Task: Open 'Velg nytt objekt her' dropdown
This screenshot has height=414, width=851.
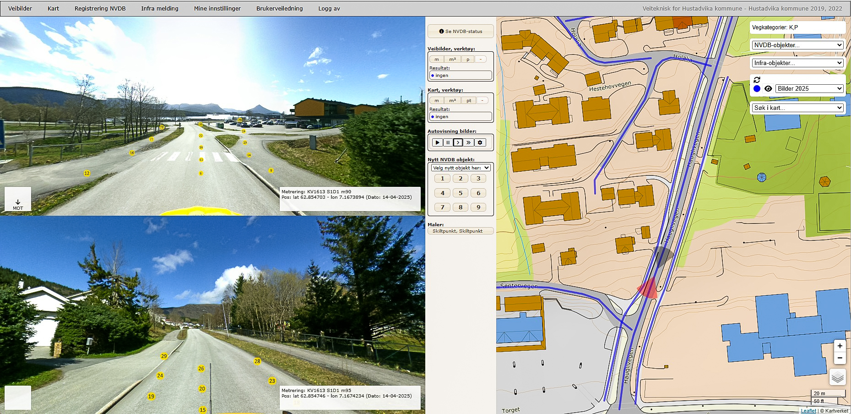Action: 461,168
